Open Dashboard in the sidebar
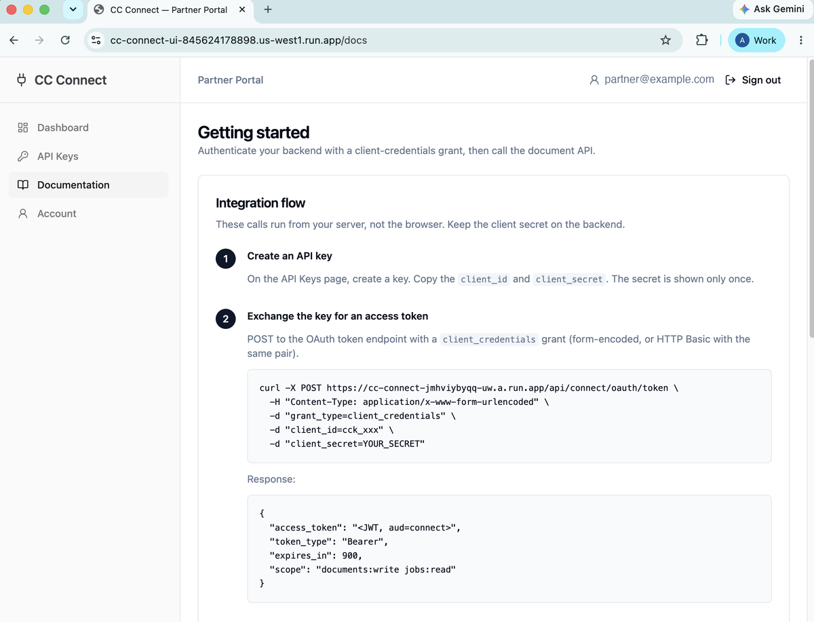 point(88,128)
